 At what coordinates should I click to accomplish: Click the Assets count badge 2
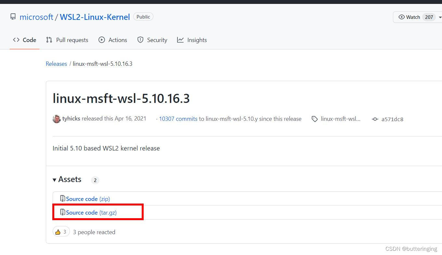pos(95,180)
